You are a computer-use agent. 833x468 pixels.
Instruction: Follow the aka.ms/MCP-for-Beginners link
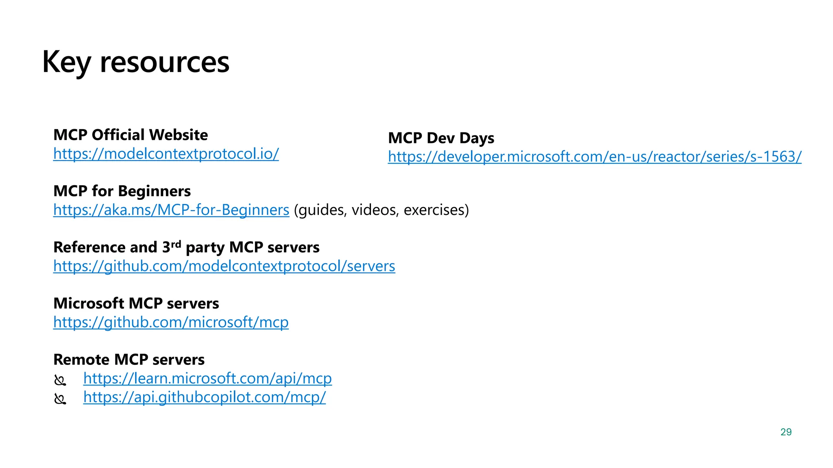[171, 210]
